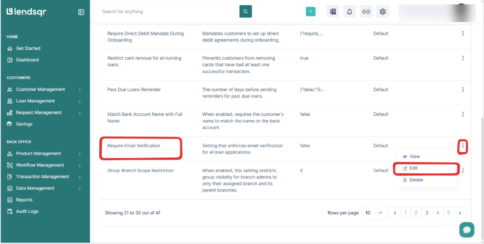Click the Restrict card removal setting name
Image resolution: width=484 pixels, height=244 pixels.
click(x=144, y=61)
